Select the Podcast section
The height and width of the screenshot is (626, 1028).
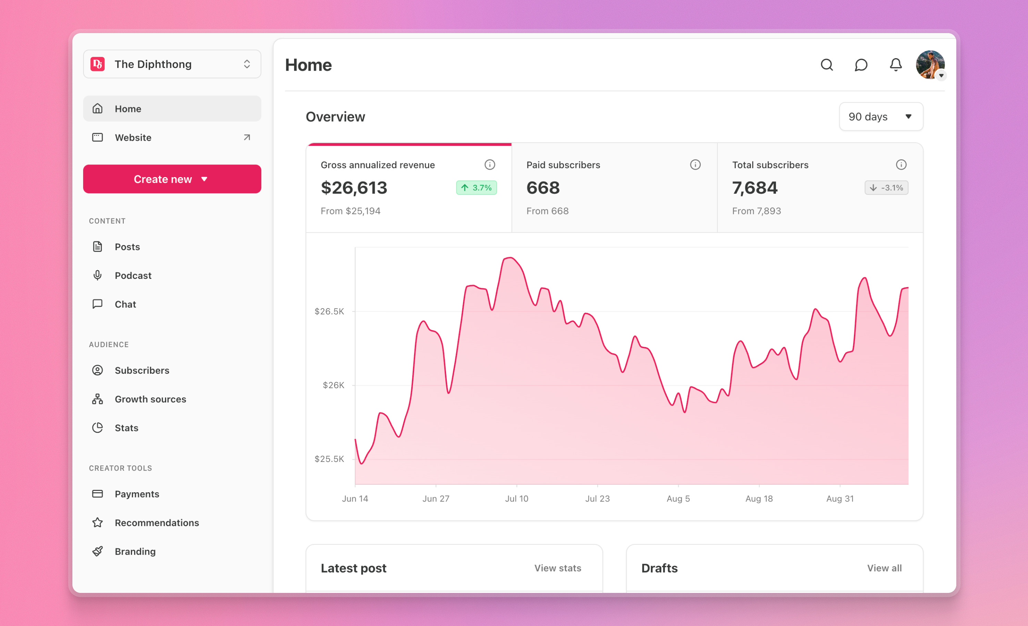(133, 275)
